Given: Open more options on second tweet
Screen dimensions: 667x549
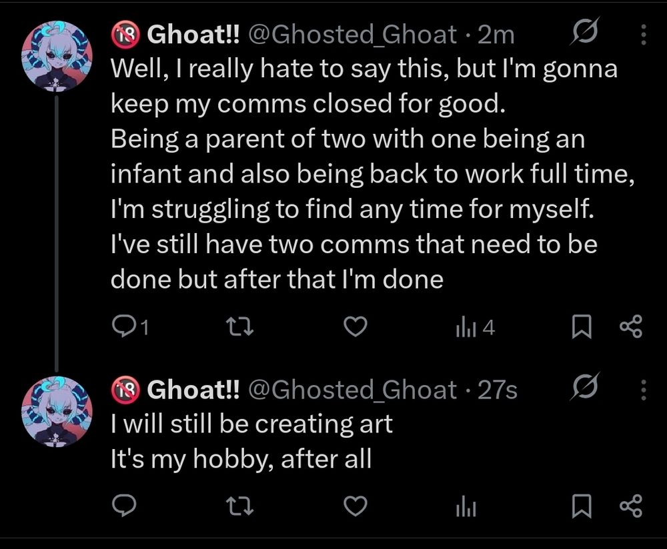Looking at the screenshot, I should pos(644,389).
